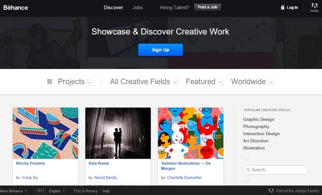The height and width of the screenshot is (195, 322).
Task: Click the lock icon beside Log In
Action: point(283,8)
